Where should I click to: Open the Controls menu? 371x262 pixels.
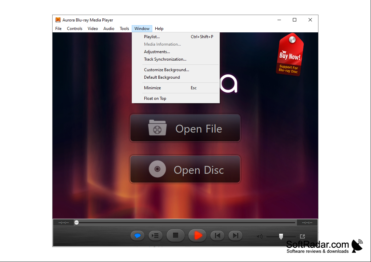click(74, 29)
